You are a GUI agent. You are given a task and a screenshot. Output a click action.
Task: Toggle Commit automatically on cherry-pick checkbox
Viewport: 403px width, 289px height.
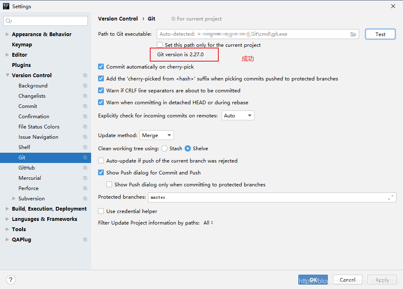coord(101,67)
